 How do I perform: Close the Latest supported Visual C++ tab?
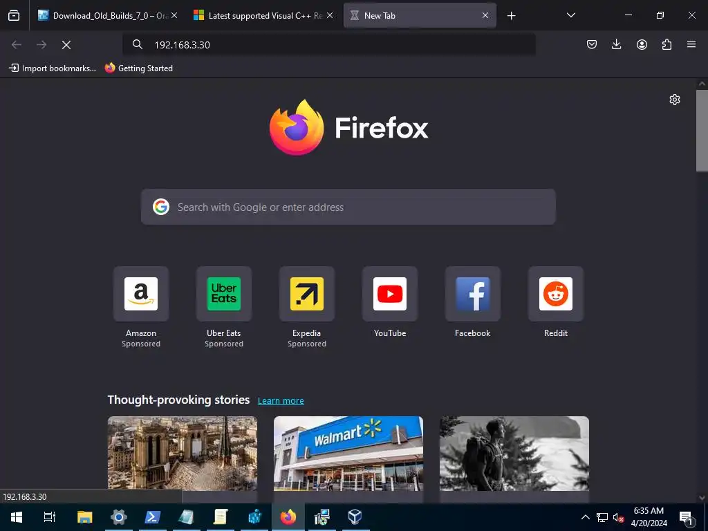coord(330,15)
